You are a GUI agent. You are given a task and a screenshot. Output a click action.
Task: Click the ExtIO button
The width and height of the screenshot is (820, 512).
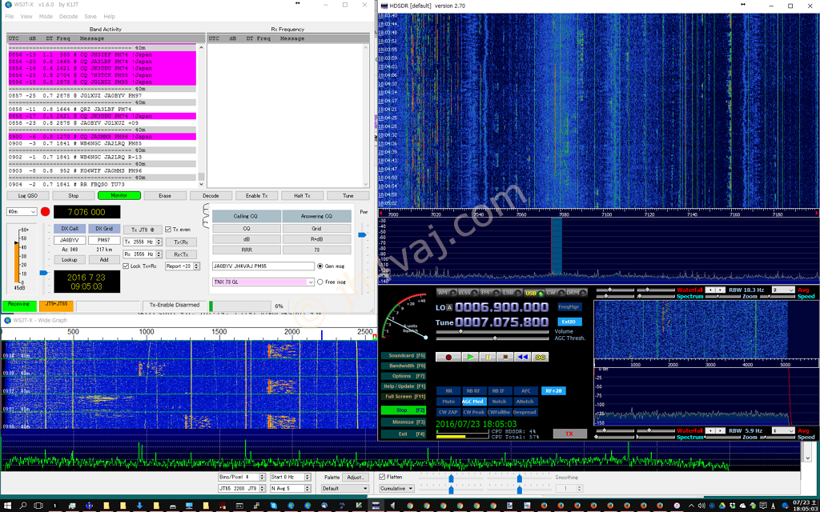(569, 322)
